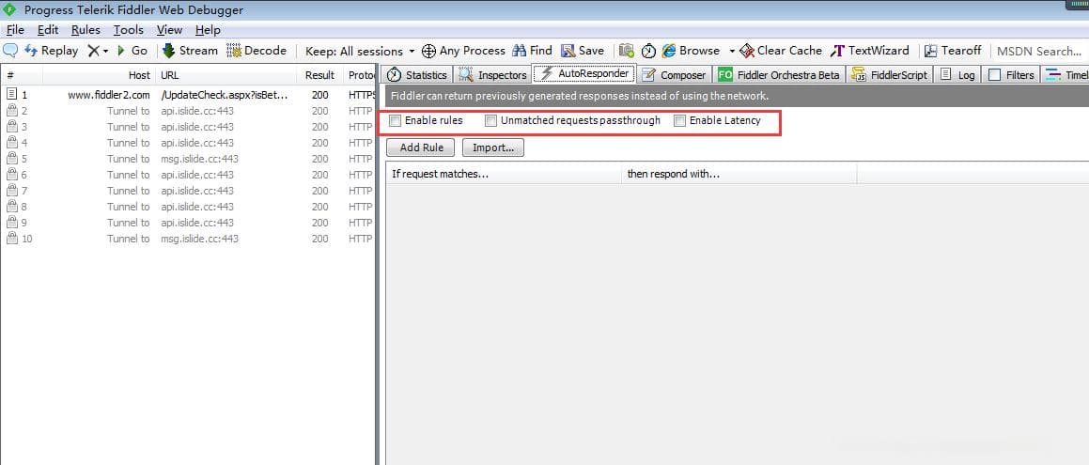1089x465 pixels.
Task: Click /UpdateCheck.aspx URL cell
Action: tap(225, 95)
